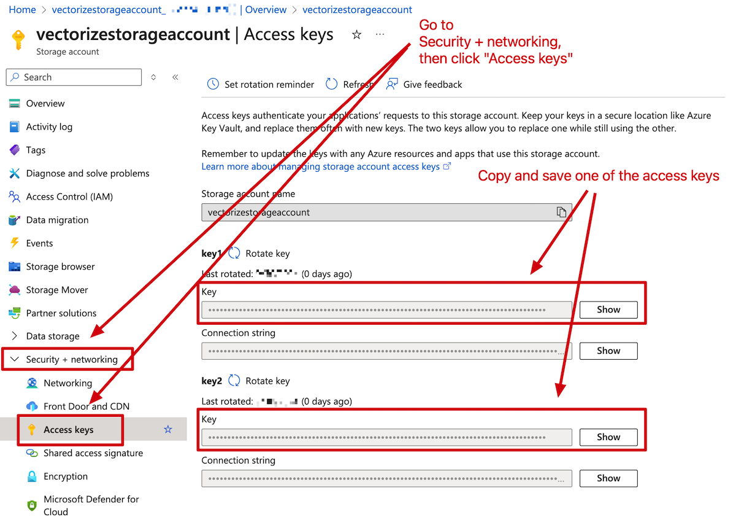Viewport: 736px width, 520px height.
Task: Pin Access keys with sidebar star
Action: tap(168, 430)
